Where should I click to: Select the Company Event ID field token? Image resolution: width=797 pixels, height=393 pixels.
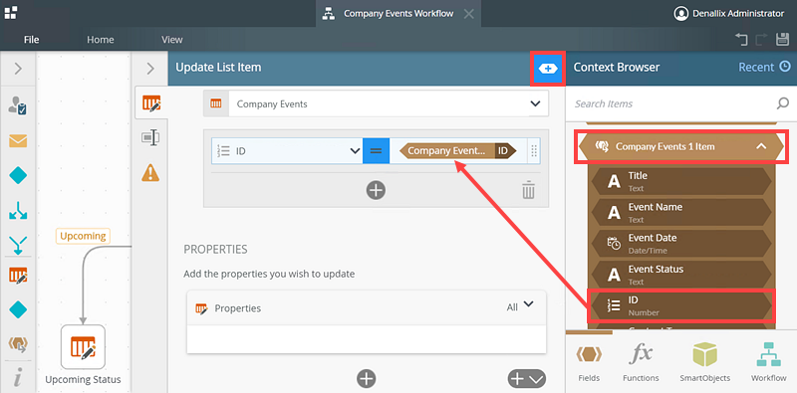pos(458,151)
